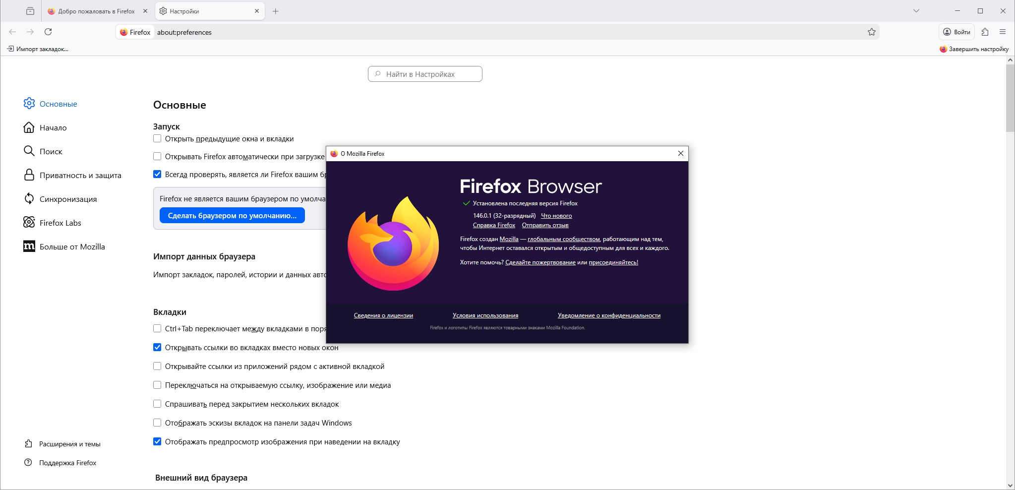Open the Справка Firefox link
1015x490 pixels.
[494, 225]
